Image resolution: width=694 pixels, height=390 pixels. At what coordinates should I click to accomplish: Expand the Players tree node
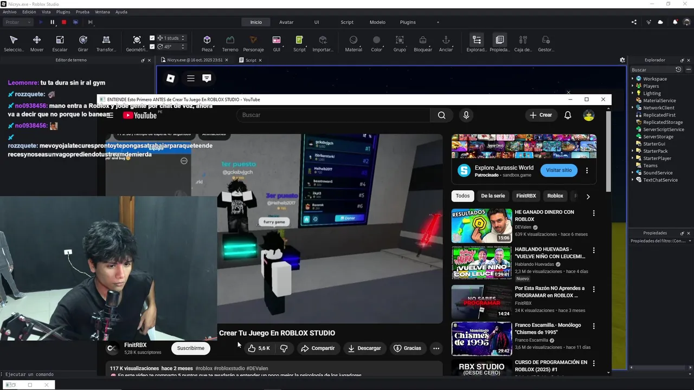coord(632,86)
